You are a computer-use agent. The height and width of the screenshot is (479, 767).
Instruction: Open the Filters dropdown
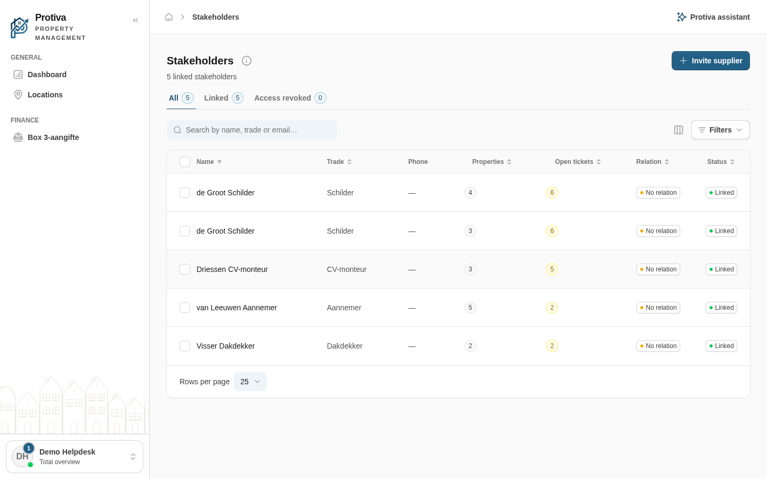click(x=721, y=130)
